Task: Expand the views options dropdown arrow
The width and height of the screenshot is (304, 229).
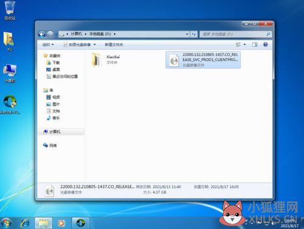Action: click(244, 45)
